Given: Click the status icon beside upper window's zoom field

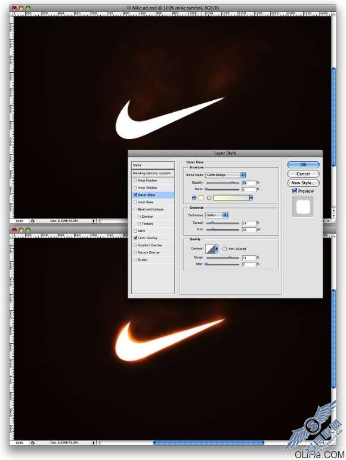Looking at the screenshot, I should coord(33,221).
